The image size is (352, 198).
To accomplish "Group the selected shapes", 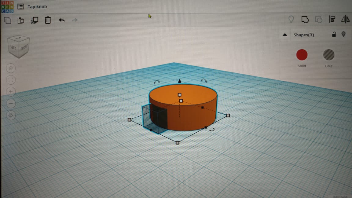I will (x=305, y=20).
